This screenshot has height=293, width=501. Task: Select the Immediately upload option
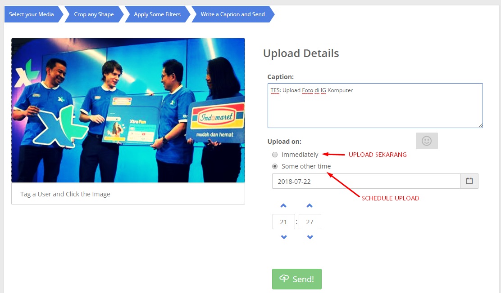(275, 155)
